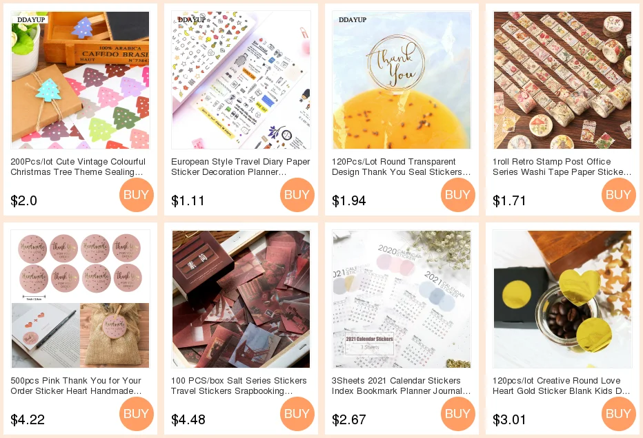Click BUY for the $4.22 Pink Thank You stickers
Viewport: 643px width, 438px height.
(x=137, y=414)
